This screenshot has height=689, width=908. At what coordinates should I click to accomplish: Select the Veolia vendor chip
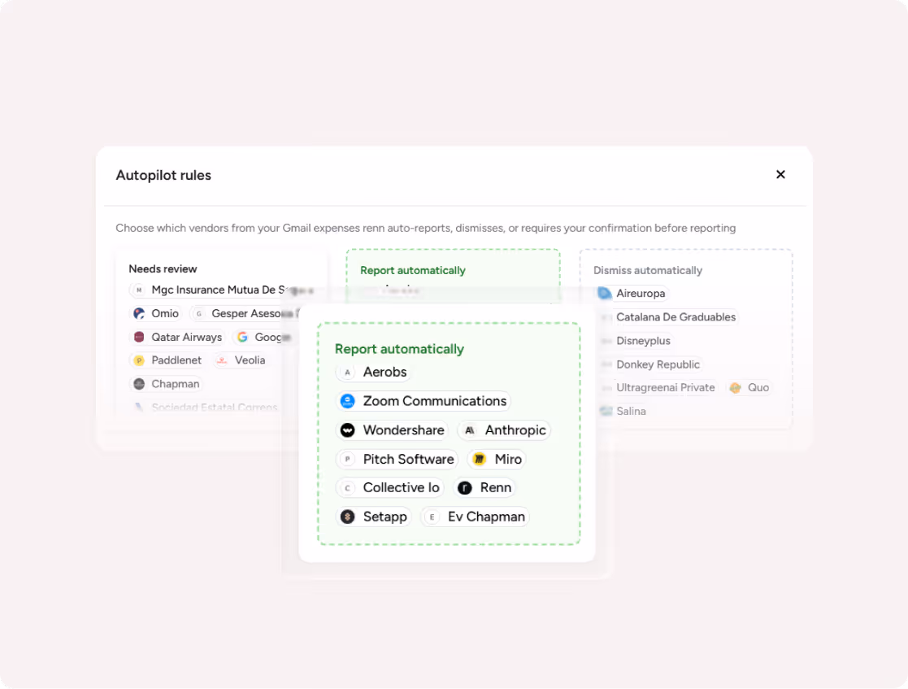(241, 360)
